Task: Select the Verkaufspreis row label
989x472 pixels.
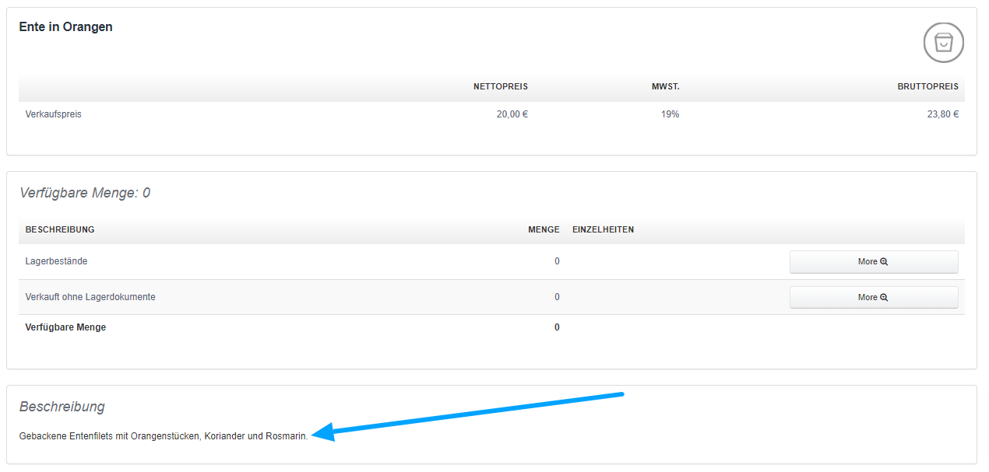Action: pos(54,114)
